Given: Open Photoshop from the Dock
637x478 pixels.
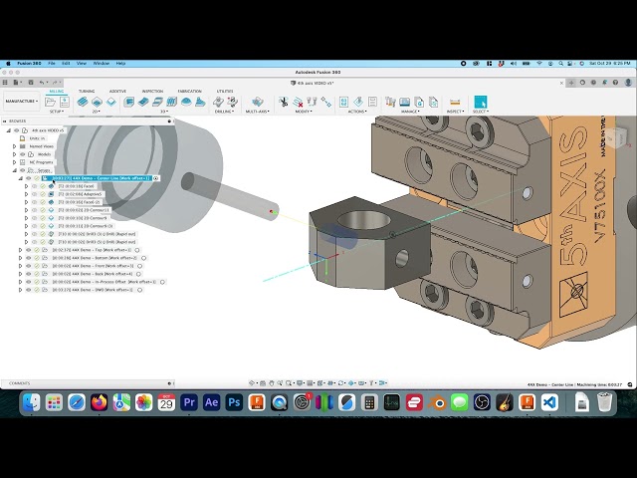Looking at the screenshot, I should pyautogui.click(x=234, y=402).
